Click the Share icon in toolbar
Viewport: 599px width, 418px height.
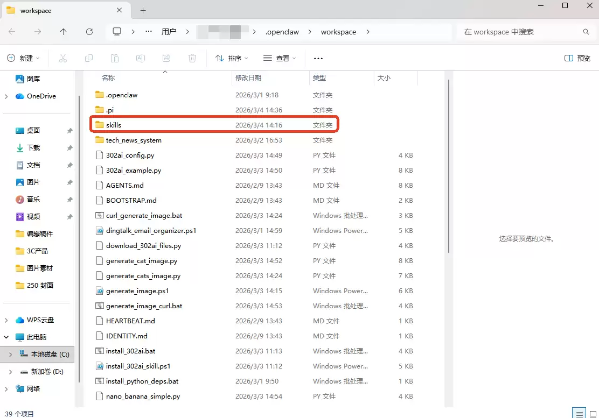point(166,58)
